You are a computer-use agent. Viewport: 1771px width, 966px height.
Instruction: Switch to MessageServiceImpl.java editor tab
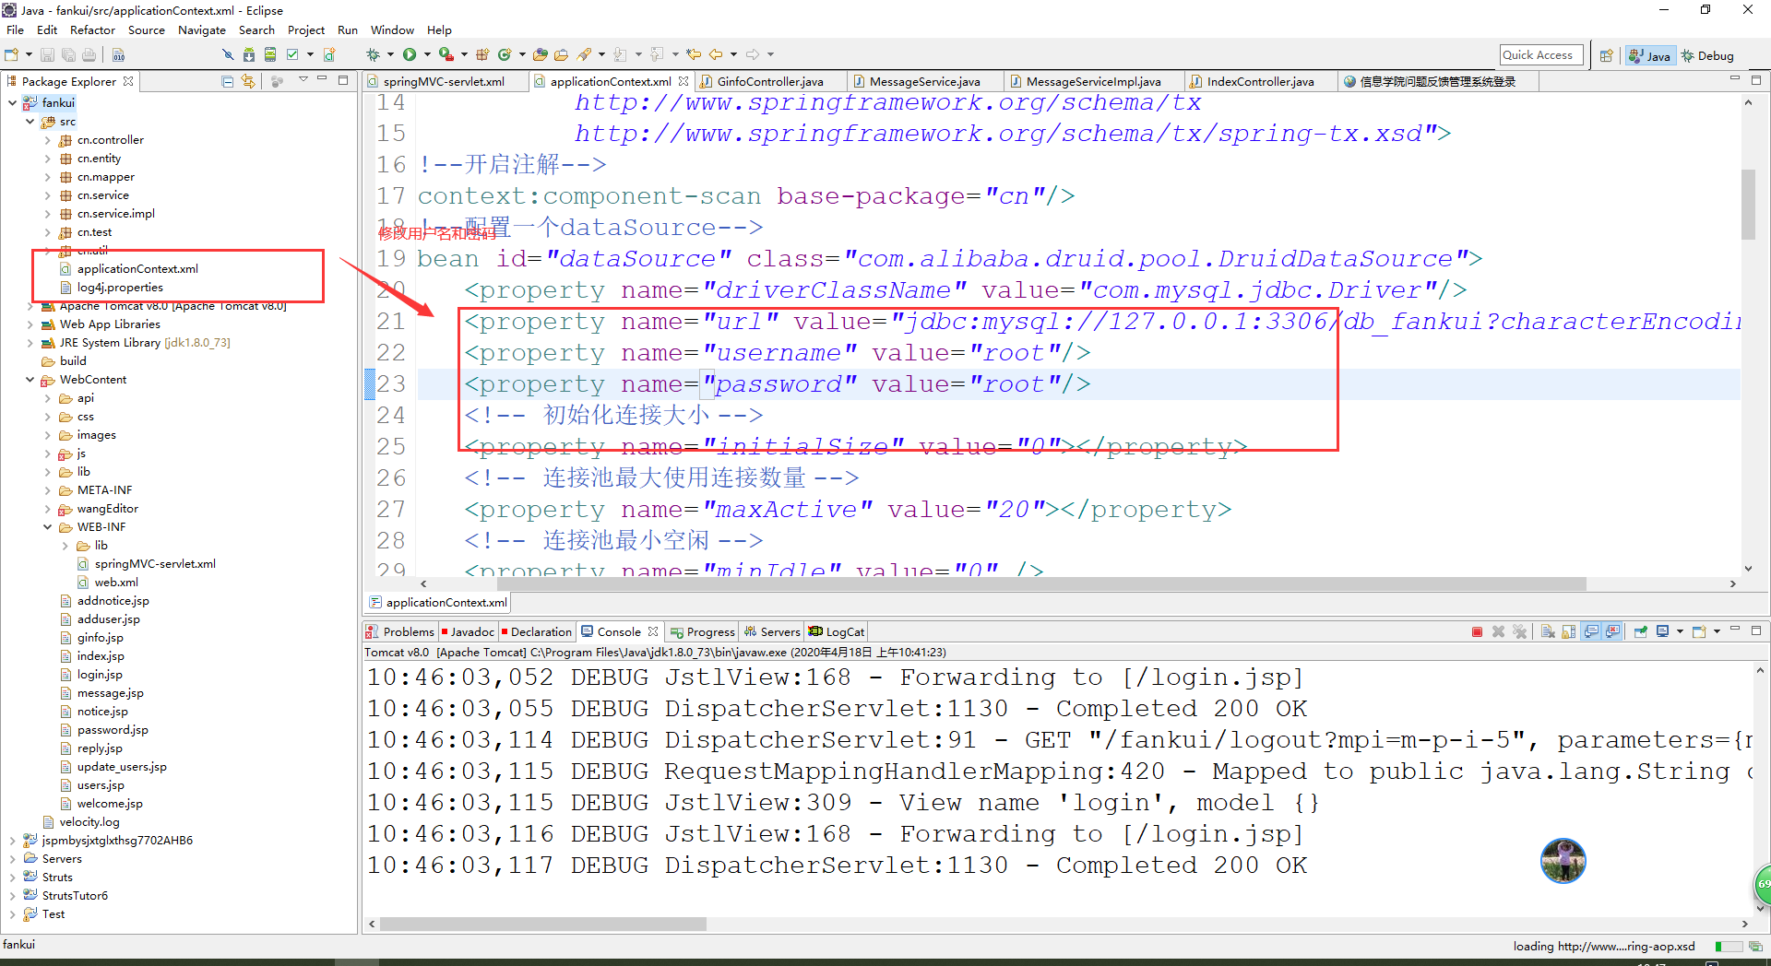click(1093, 82)
